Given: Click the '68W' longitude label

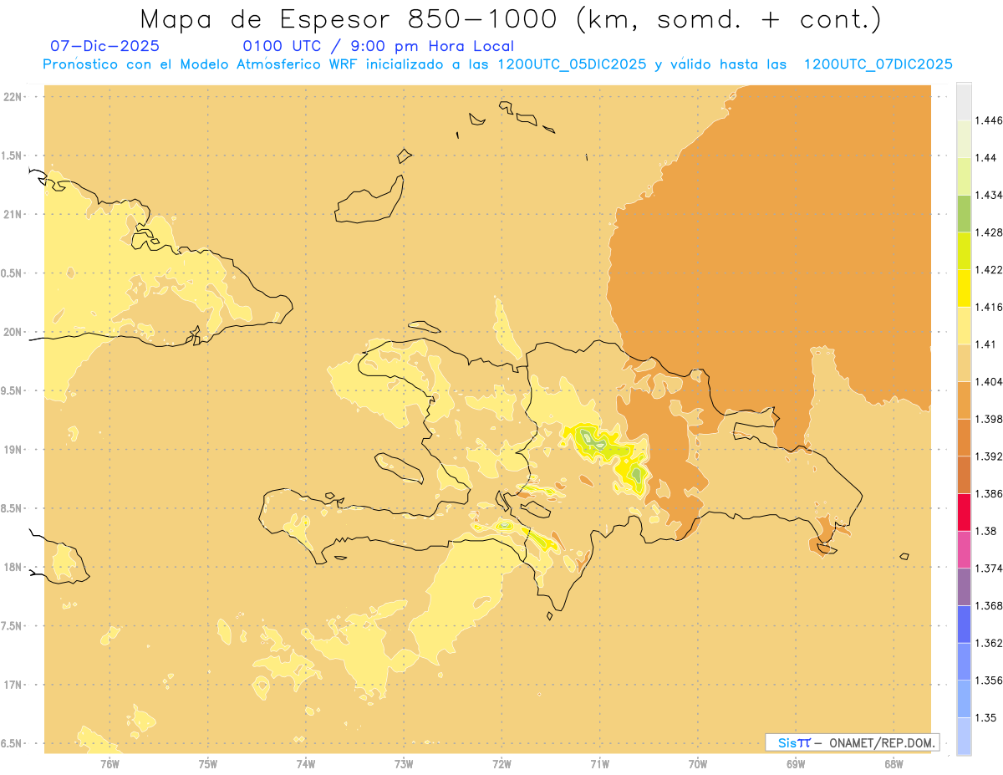Looking at the screenshot, I should click(x=894, y=763).
